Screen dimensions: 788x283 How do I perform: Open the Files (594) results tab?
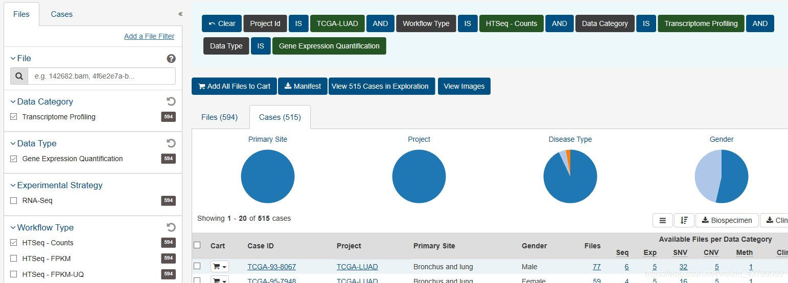pos(220,117)
